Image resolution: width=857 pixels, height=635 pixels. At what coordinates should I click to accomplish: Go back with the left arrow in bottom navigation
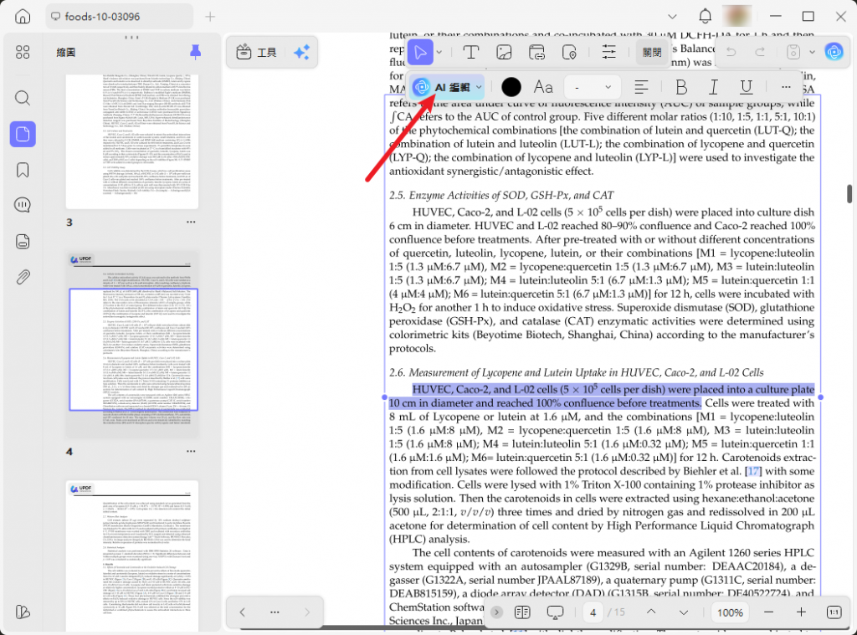[x=242, y=612]
